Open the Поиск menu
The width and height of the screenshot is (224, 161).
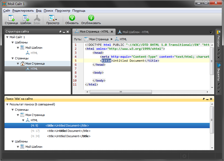pos(48,11)
